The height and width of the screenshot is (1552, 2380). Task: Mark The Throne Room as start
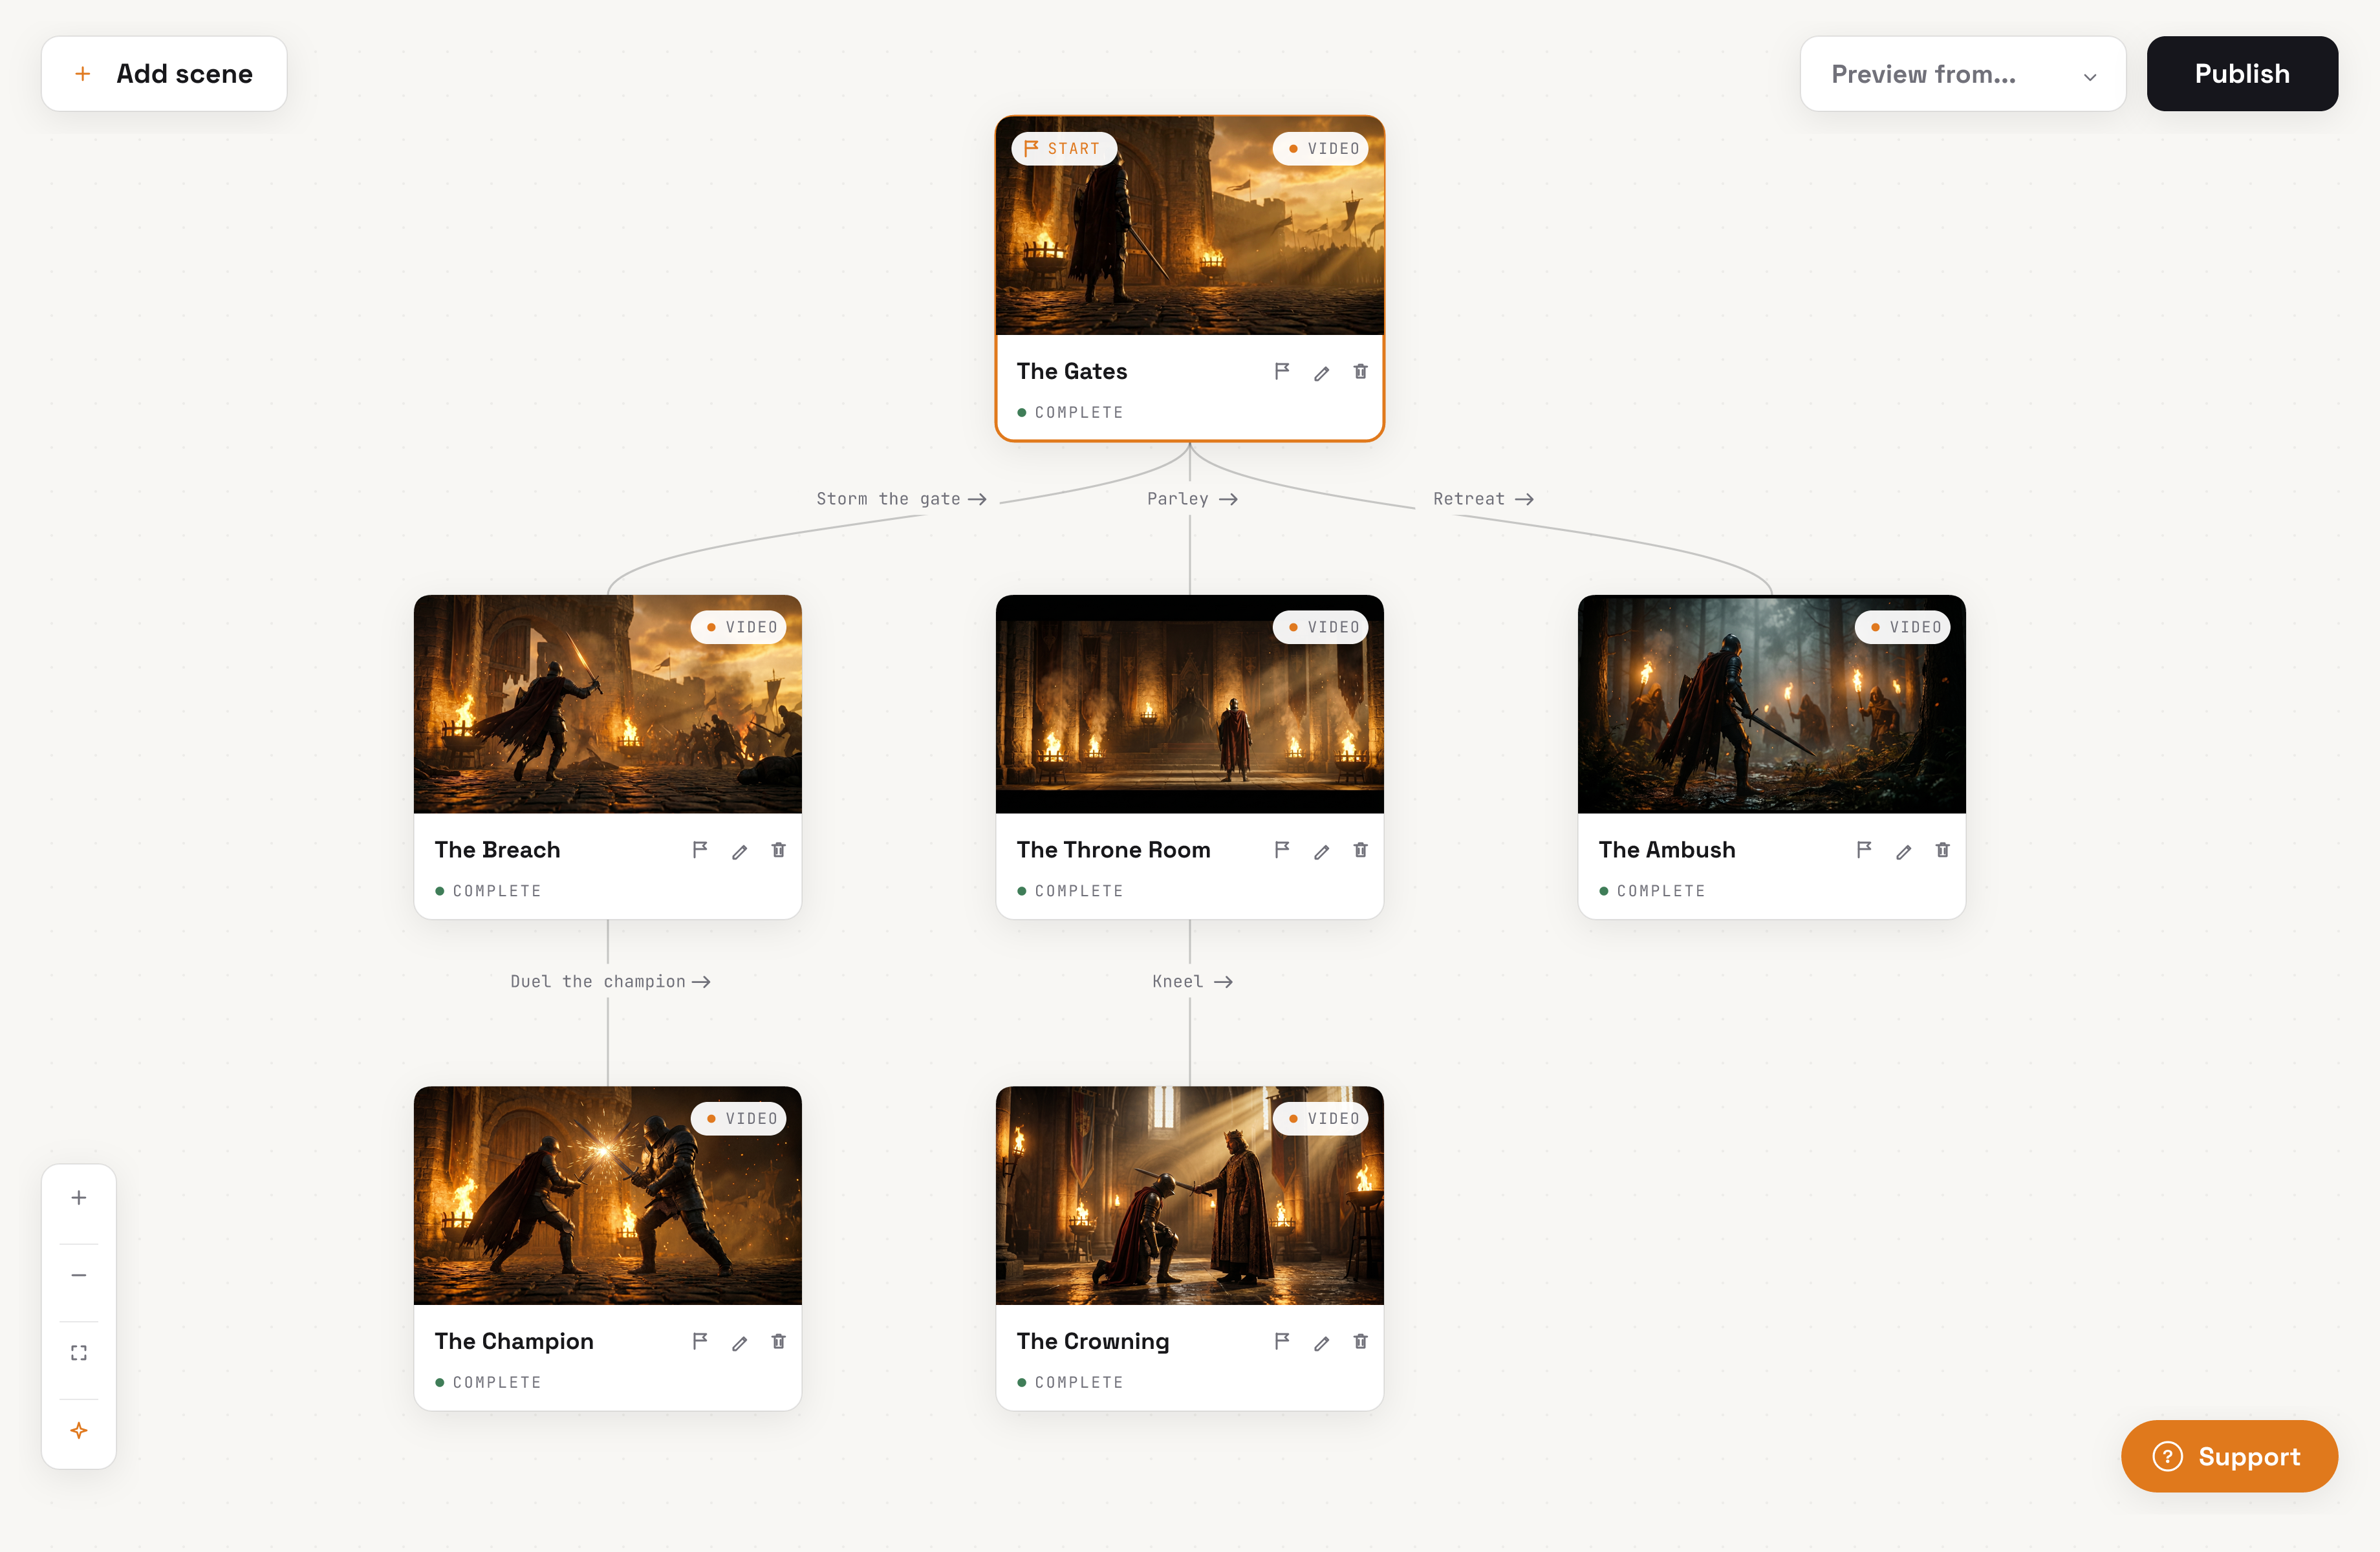click(x=1282, y=850)
